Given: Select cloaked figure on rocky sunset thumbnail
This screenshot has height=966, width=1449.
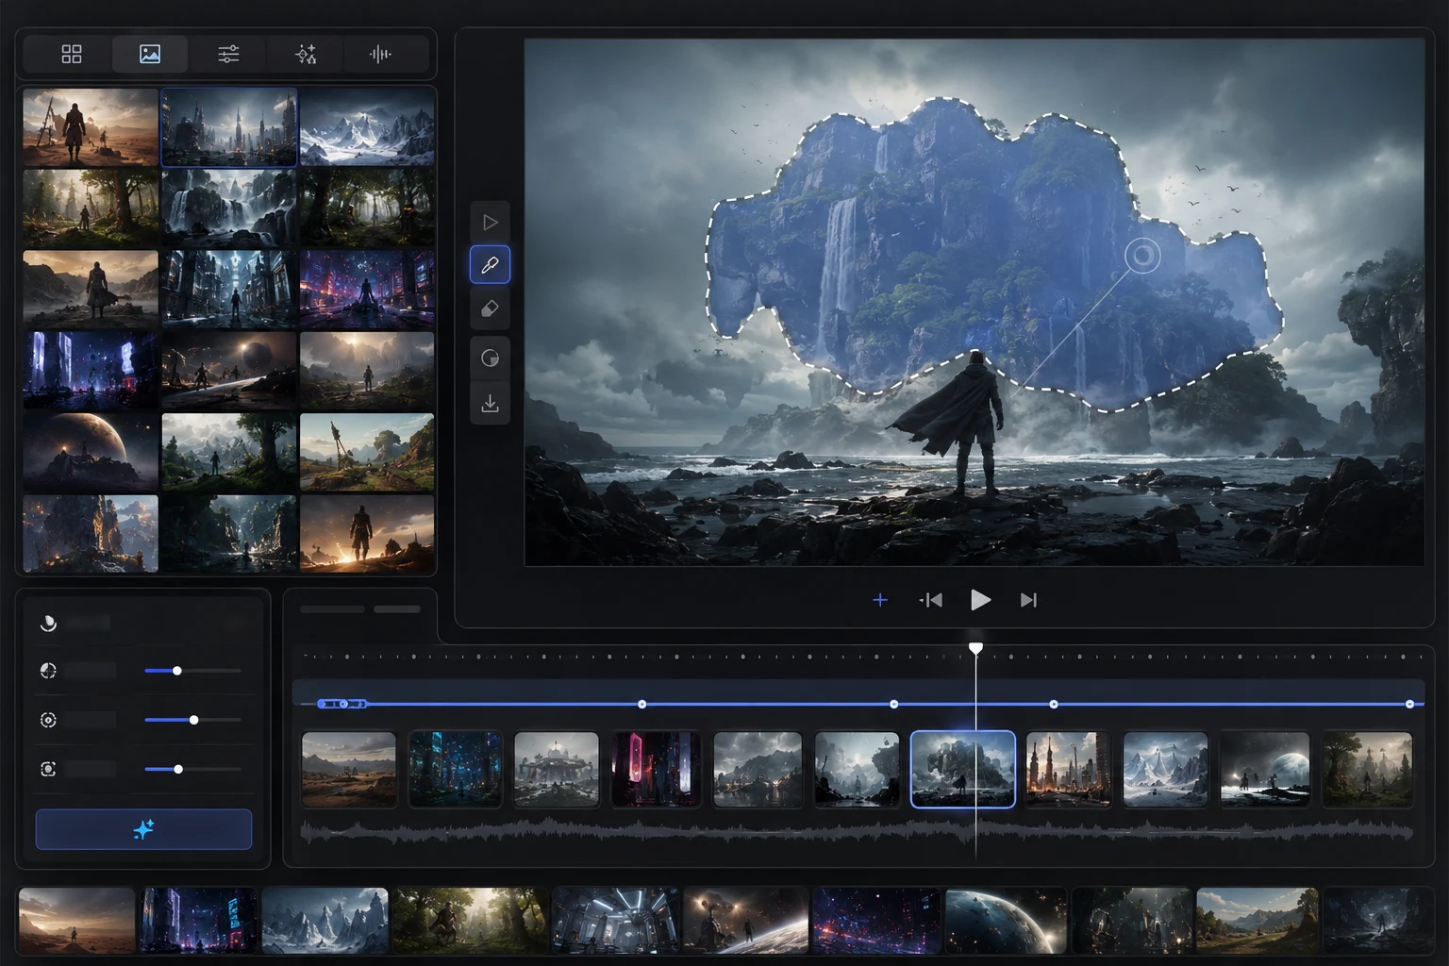Looking at the screenshot, I should click(x=91, y=290).
